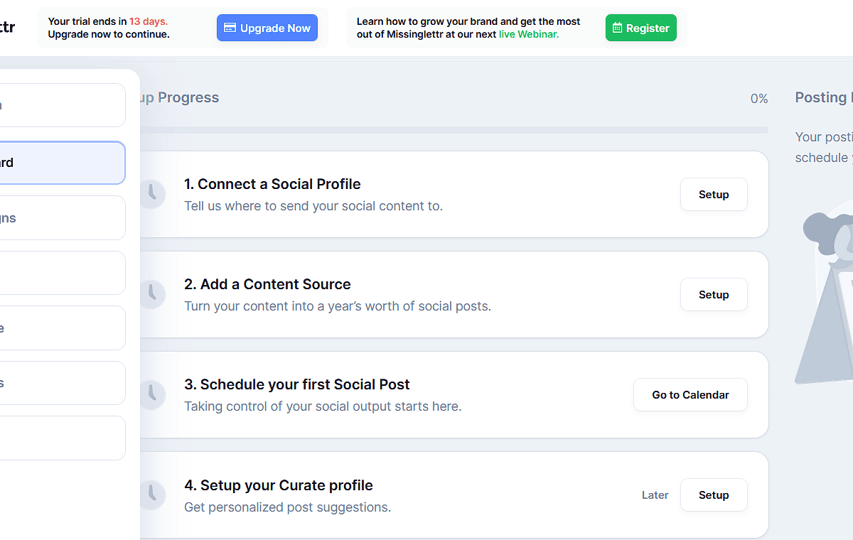Open Go to Calendar for first social post

click(690, 395)
